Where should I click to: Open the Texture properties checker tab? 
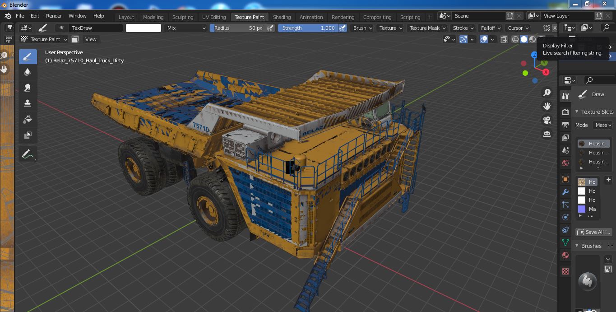pos(565,271)
